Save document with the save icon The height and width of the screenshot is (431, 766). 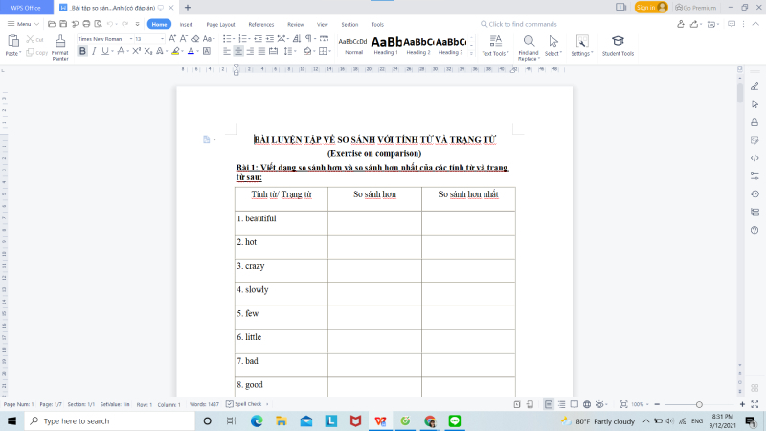(63, 24)
